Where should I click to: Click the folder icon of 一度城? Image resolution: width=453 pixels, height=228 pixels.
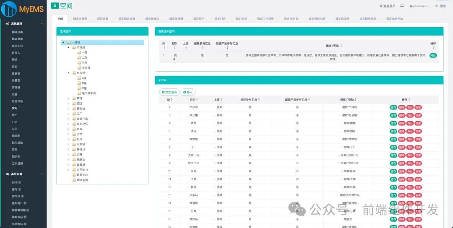pyautogui.click(x=69, y=42)
